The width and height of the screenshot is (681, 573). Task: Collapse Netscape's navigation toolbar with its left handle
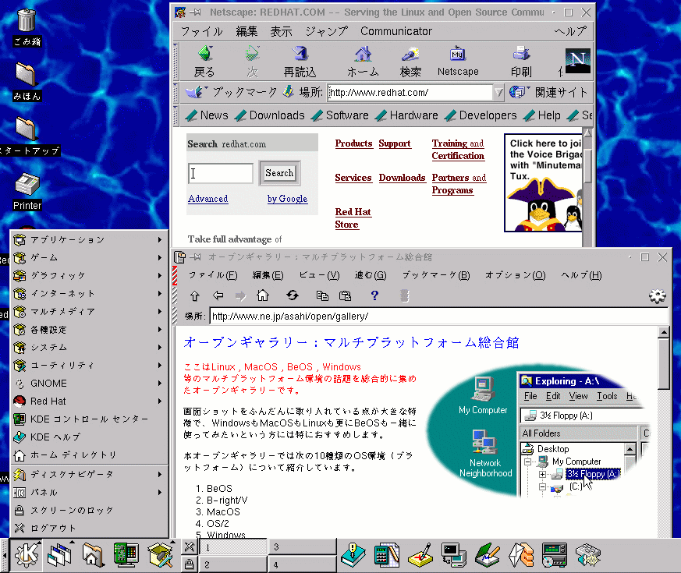pyautogui.click(x=176, y=62)
